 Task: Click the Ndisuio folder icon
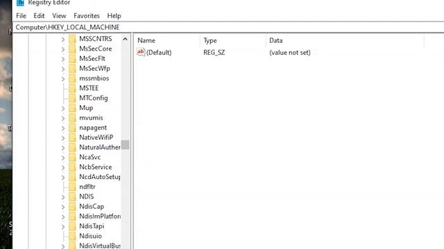point(72,236)
